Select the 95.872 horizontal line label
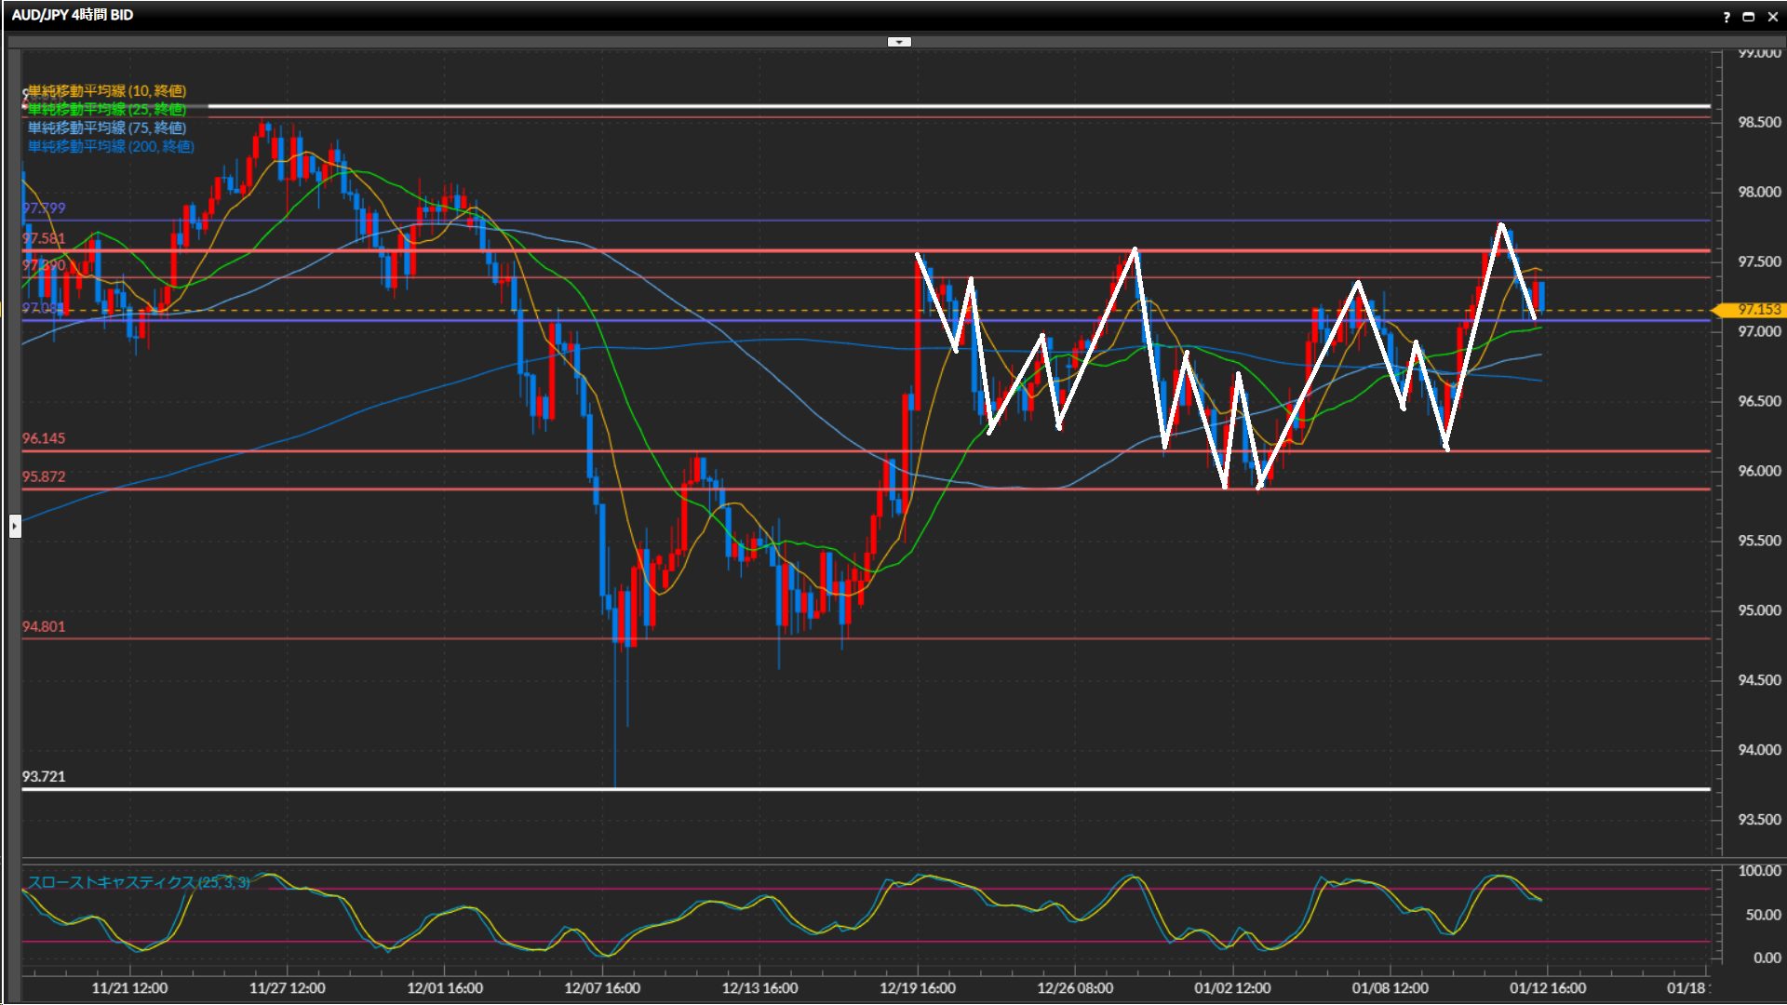 point(44,476)
